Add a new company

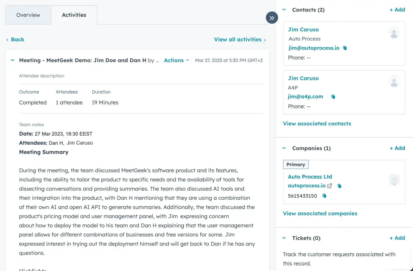coord(397,148)
